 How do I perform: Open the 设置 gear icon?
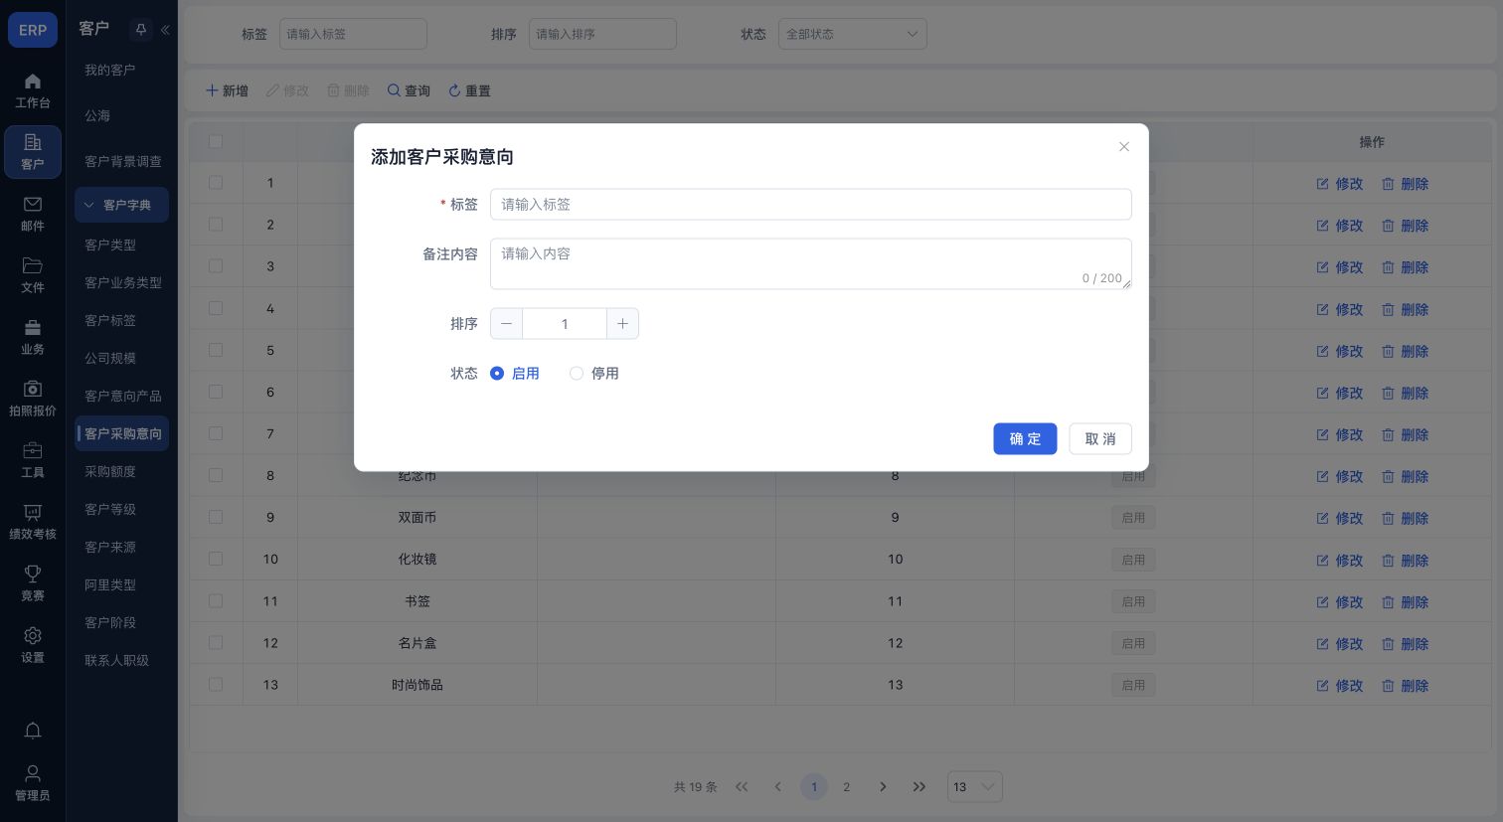[x=33, y=635]
